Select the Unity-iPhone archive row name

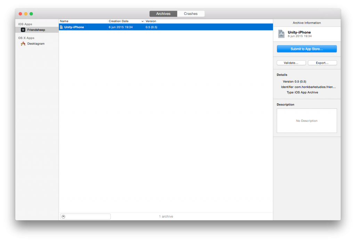74,27
